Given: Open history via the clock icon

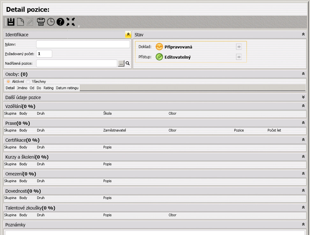Looking at the screenshot, I should (x=51, y=22).
